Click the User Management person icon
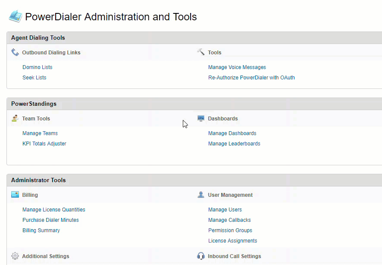Viewport: 382px width, 265px height. (x=200, y=194)
